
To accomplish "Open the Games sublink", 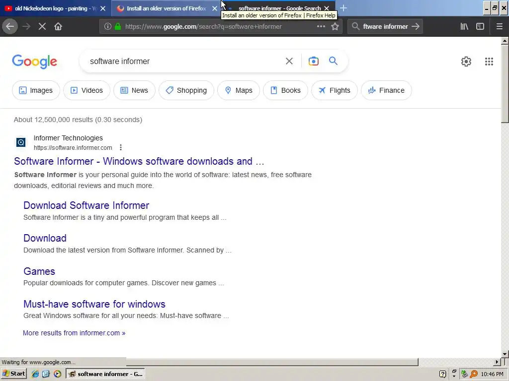I will (39, 271).
